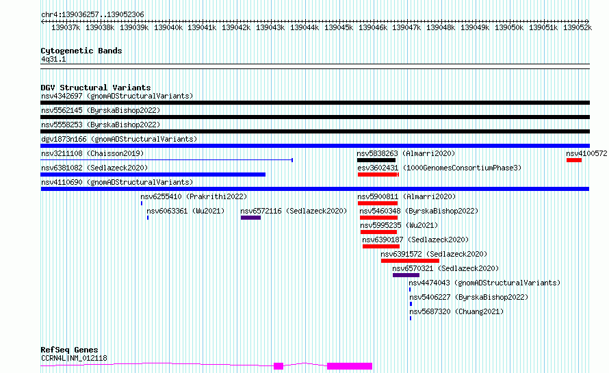Select the esv3602431 1000Genomes red bar
The width and height of the screenshot is (609, 373).
(378, 175)
